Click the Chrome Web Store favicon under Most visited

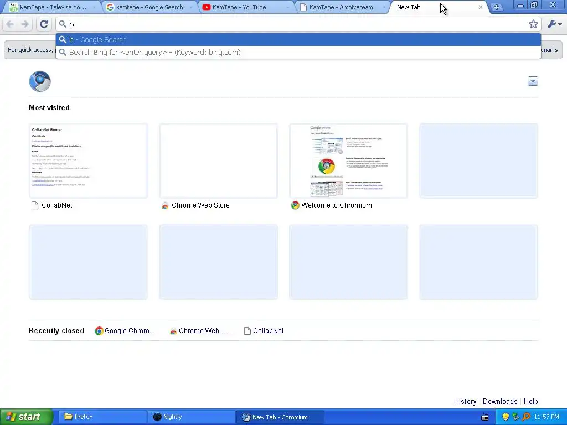click(x=165, y=206)
